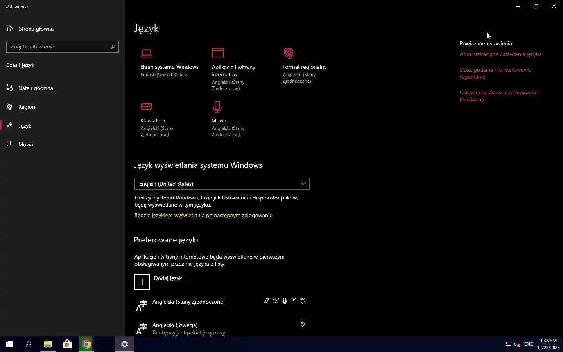Click the Aplikacje i witryny internetowe window icon
Image resolution: width=563 pixels, height=352 pixels.
pos(218,52)
